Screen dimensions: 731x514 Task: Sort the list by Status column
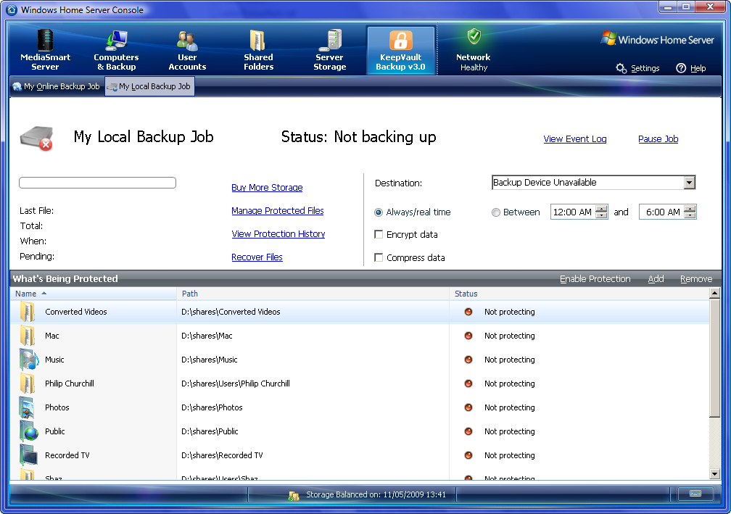pos(579,294)
